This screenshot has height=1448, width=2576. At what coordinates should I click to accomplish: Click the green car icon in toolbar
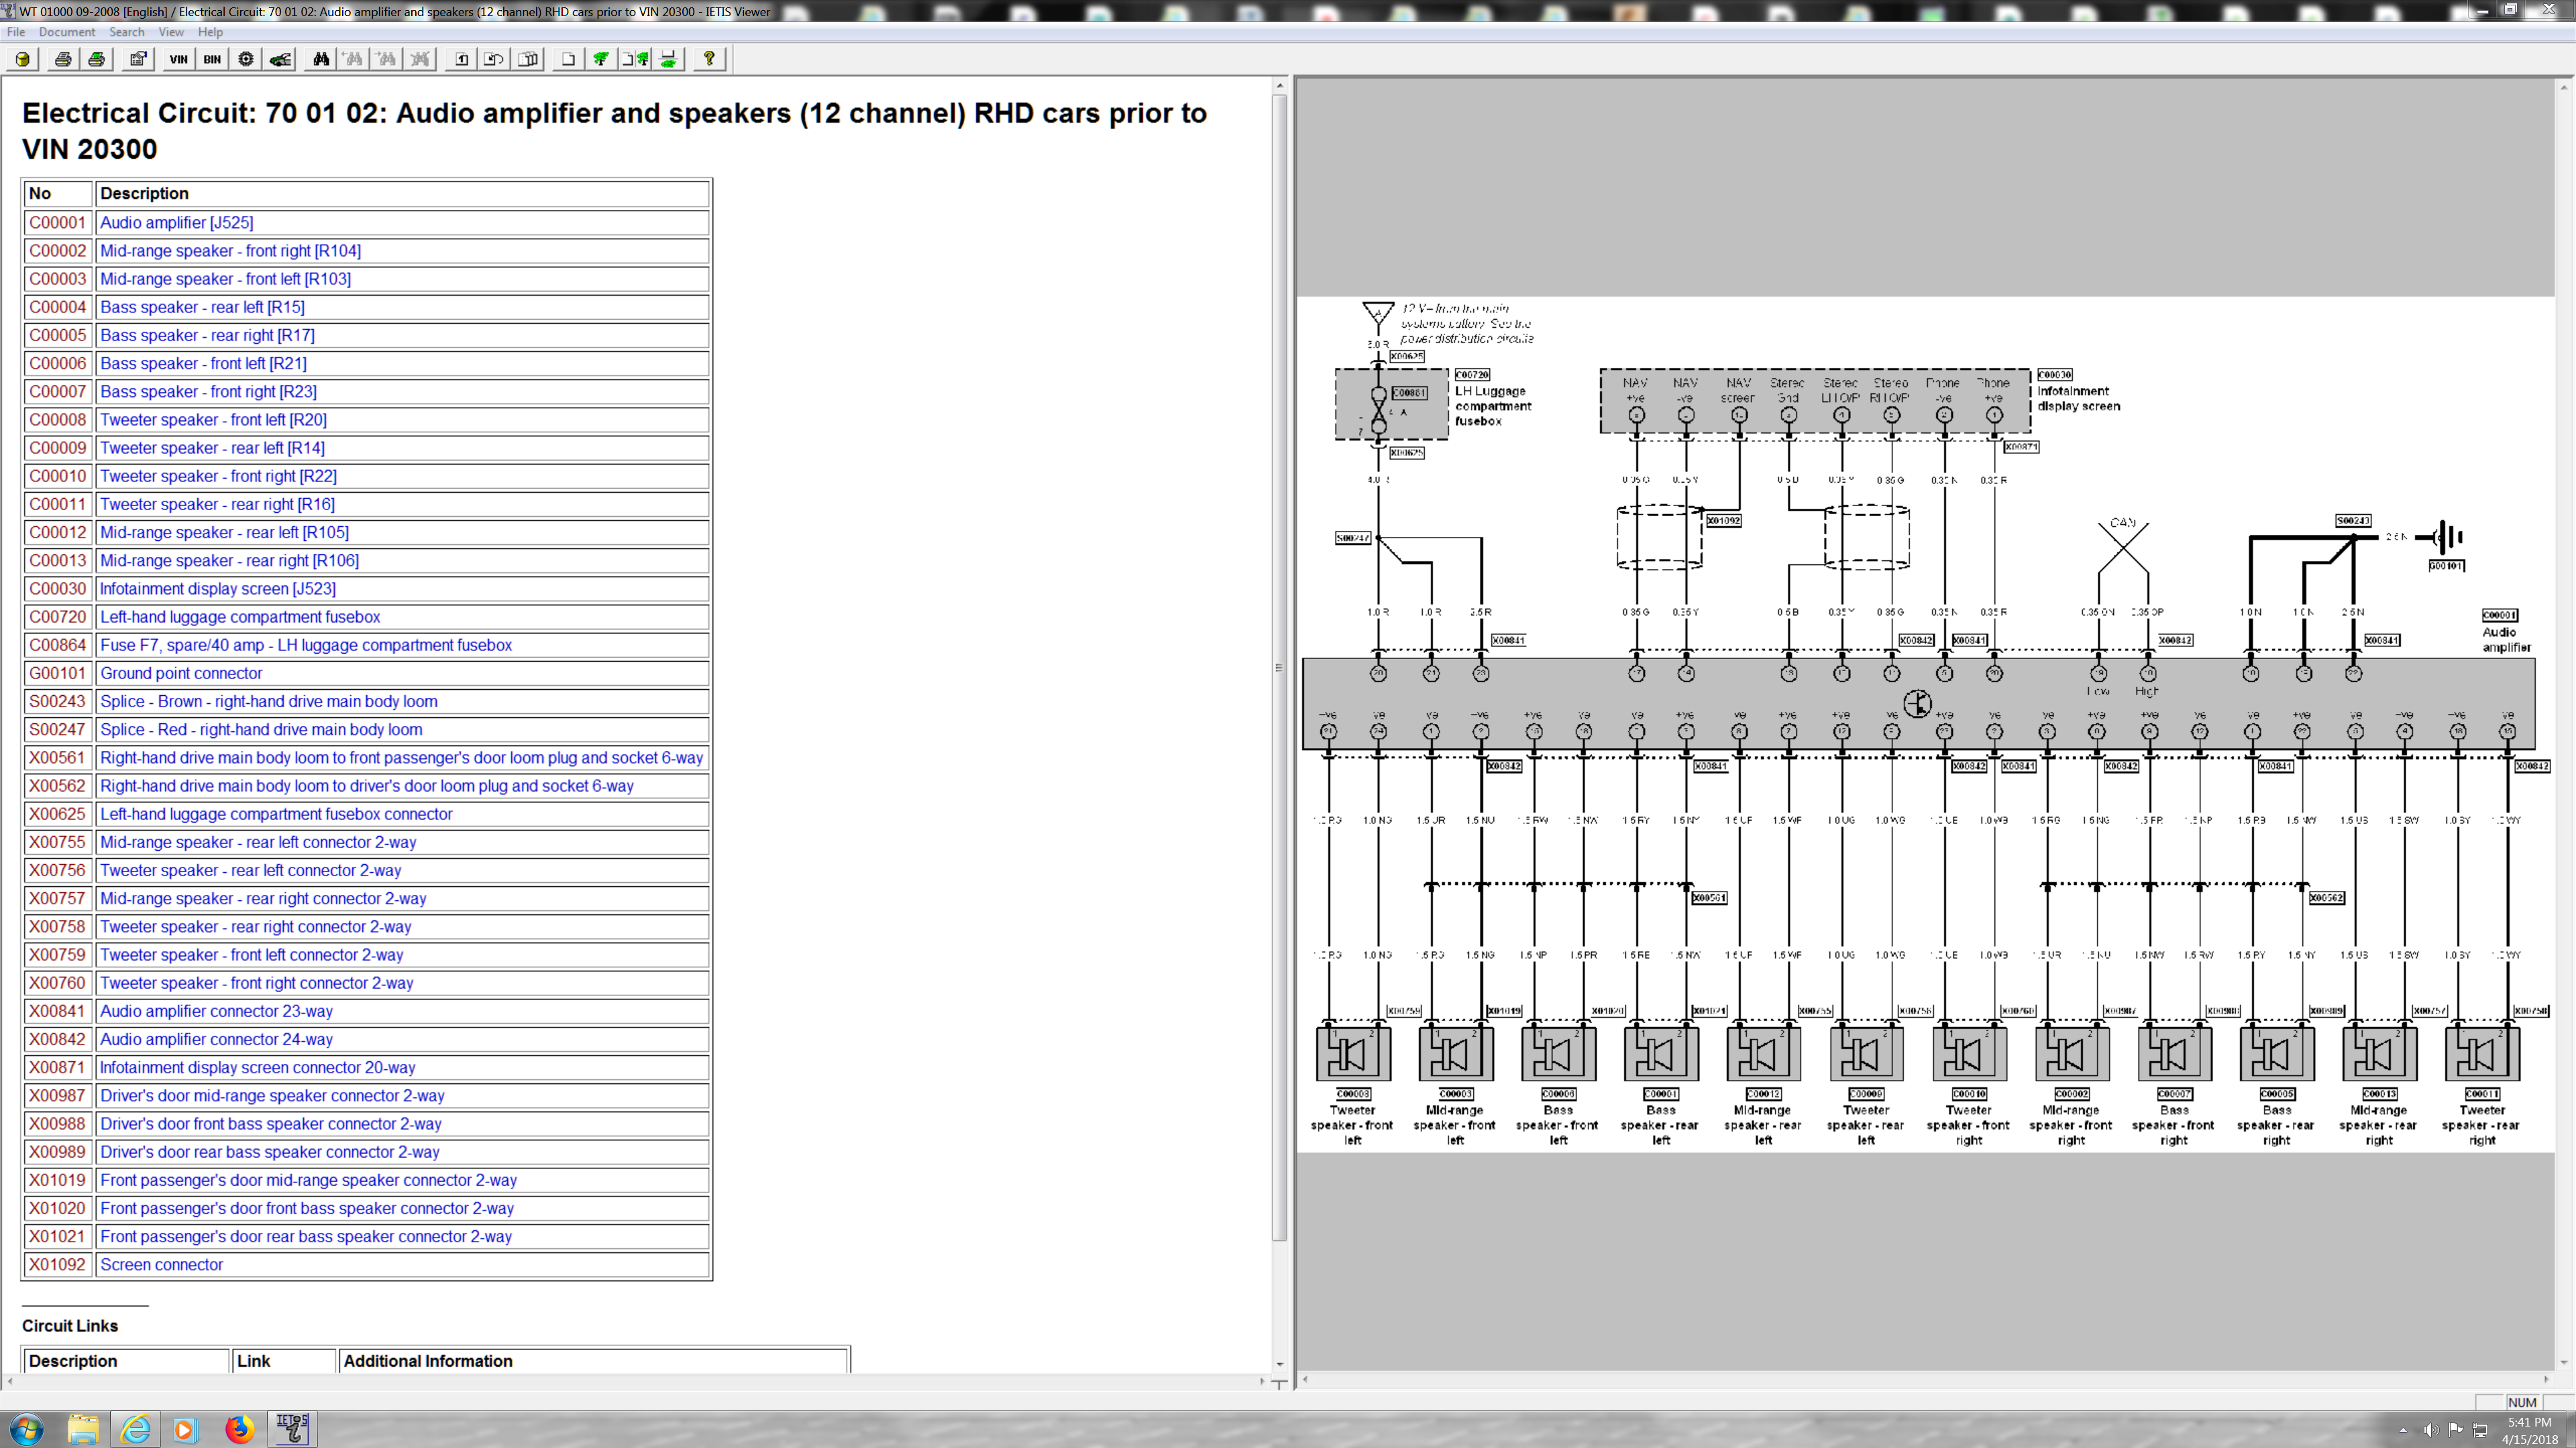[280, 59]
